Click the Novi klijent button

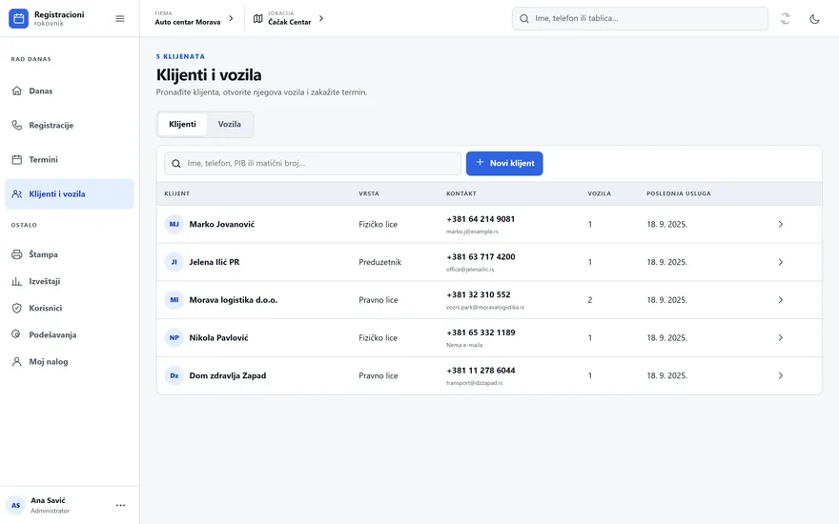[504, 164]
